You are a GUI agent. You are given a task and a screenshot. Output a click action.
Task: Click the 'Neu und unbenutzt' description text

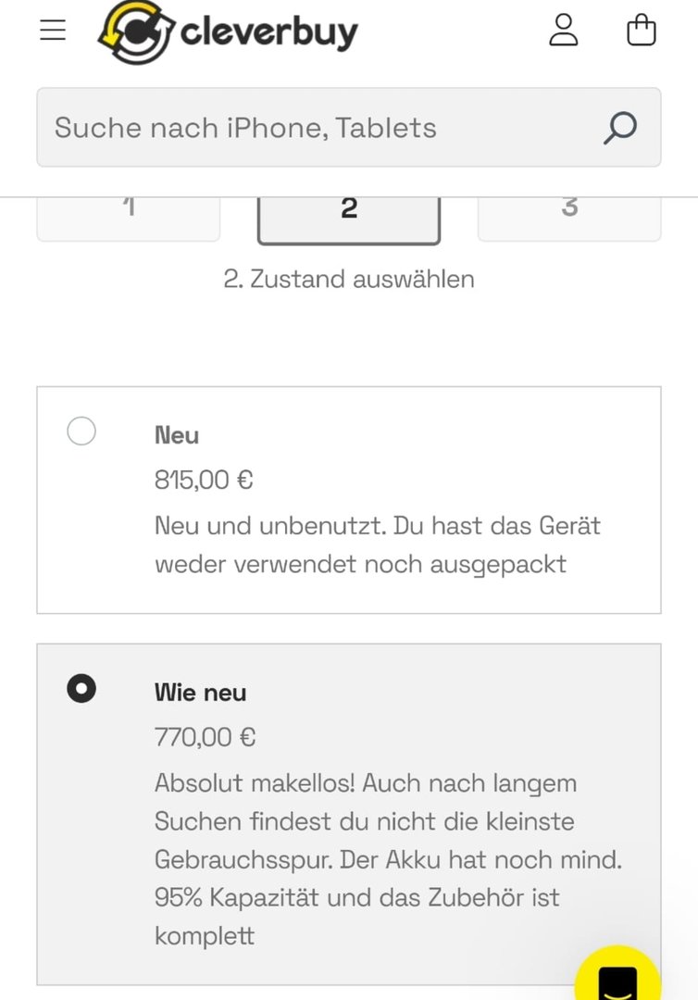[377, 545]
